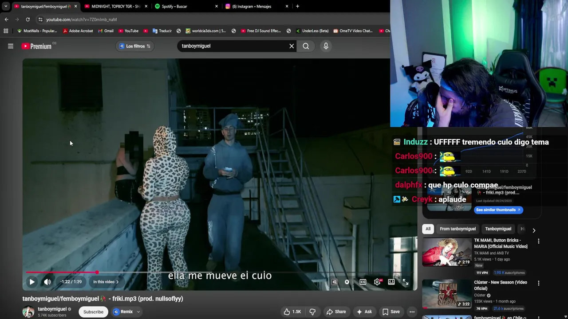The height and width of the screenshot is (319, 568).
Task: Click the 1.95 K suscriptores badge
Action: click(509, 272)
